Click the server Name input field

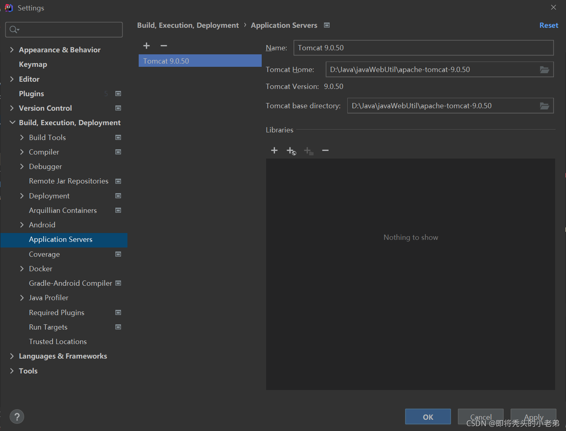(424, 48)
